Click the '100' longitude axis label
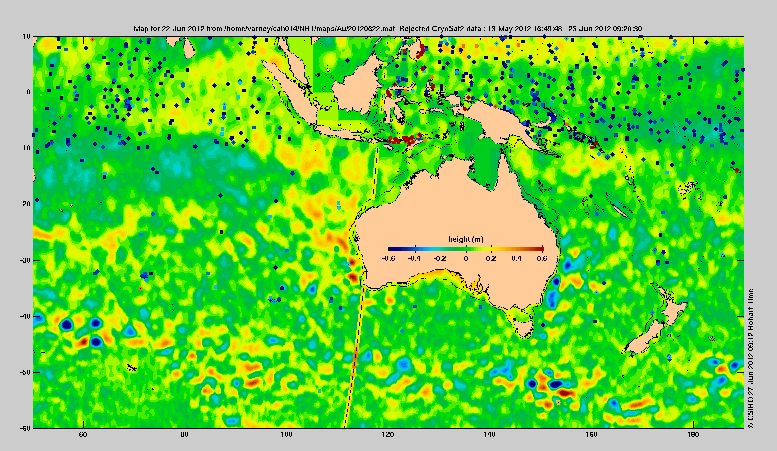This screenshot has height=451, width=777. pyautogui.click(x=287, y=434)
